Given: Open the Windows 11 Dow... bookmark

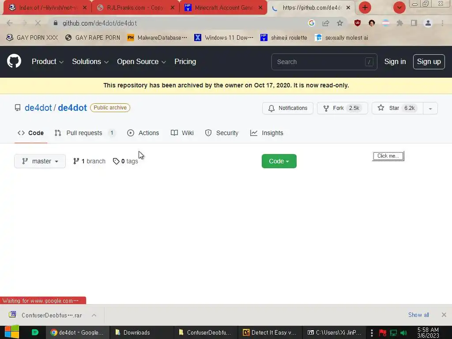Looking at the screenshot, I should click(x=224, y=38).
